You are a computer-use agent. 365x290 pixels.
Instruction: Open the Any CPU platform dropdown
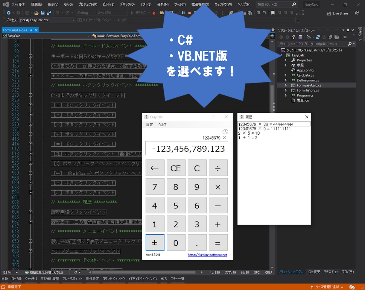pyautogui.click(x=112, y=13)
